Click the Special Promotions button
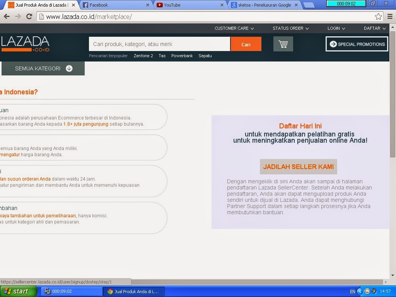The width and height of the screenshot is (396, 297). 357,44
